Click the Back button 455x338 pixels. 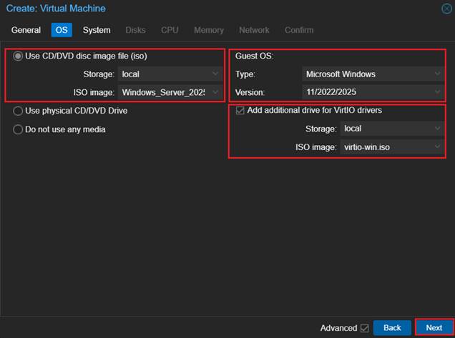(392, 327)
